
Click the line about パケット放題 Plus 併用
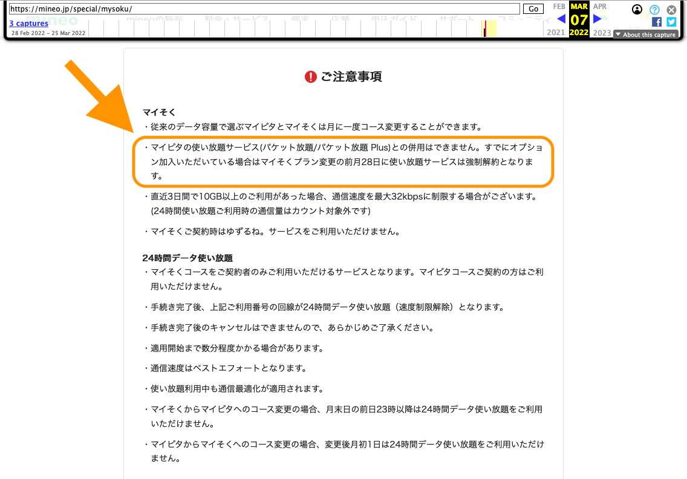(344, 161)
